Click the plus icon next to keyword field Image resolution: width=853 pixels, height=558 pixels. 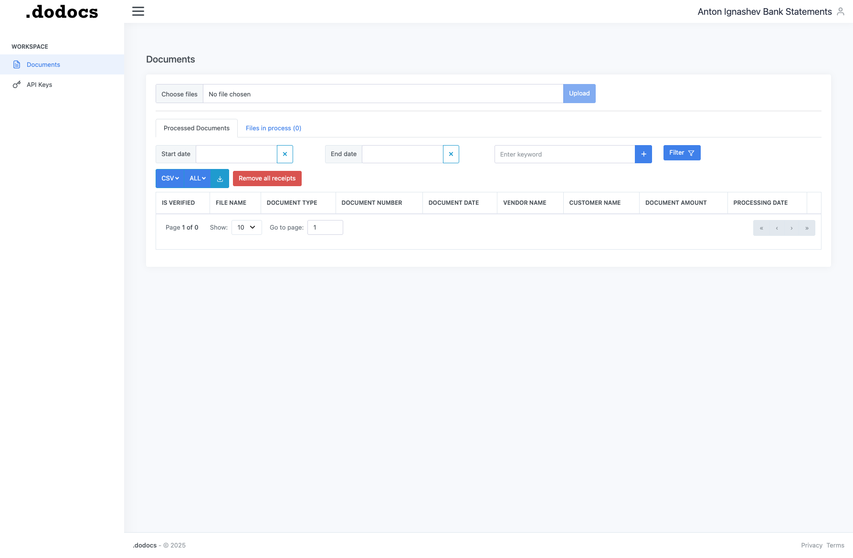(643, 154)
